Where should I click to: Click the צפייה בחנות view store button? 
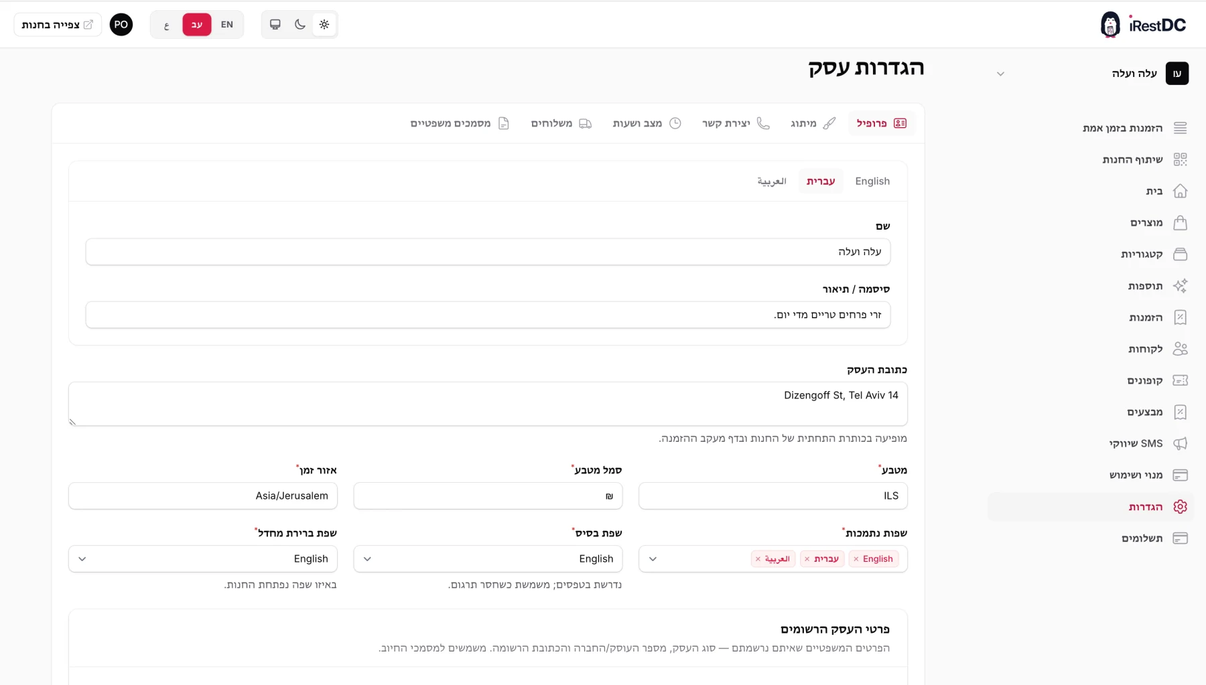point(58,25)
